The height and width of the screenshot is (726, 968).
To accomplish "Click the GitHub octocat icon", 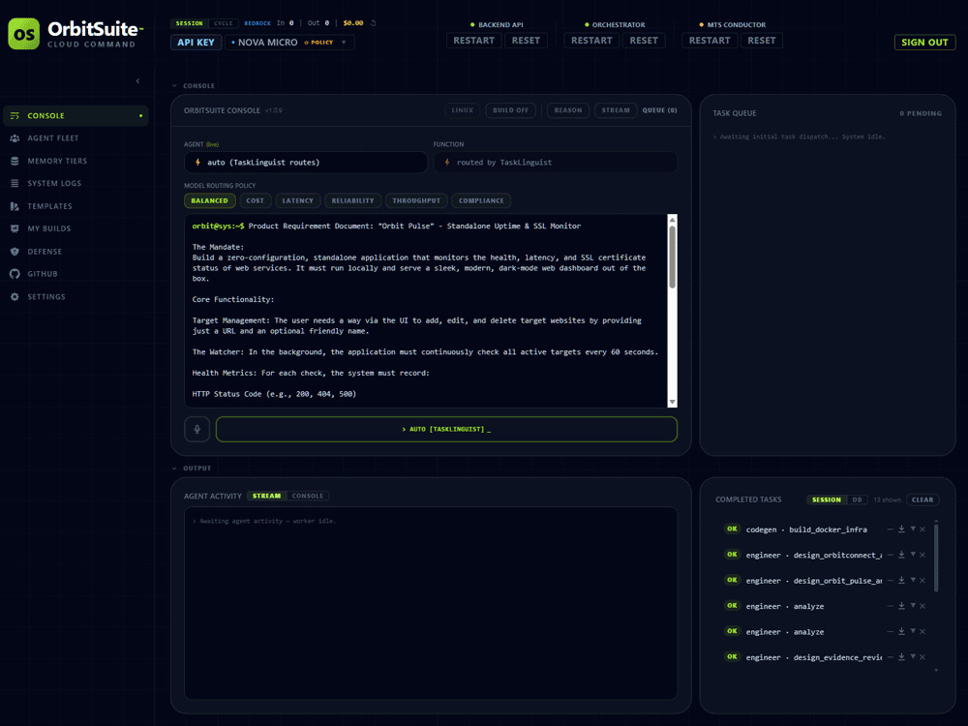I will (x=15, y=274).
